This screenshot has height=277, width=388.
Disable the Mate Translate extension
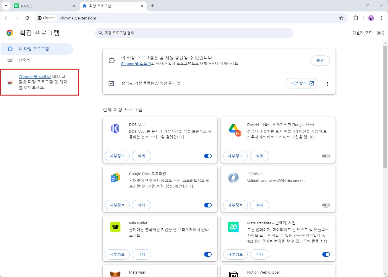coord(326,254)
